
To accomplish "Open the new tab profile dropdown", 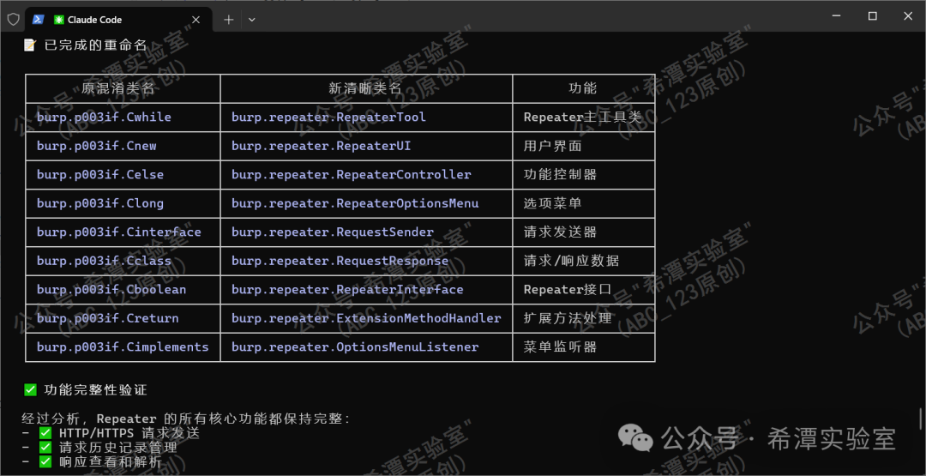I will pos(252,20).
